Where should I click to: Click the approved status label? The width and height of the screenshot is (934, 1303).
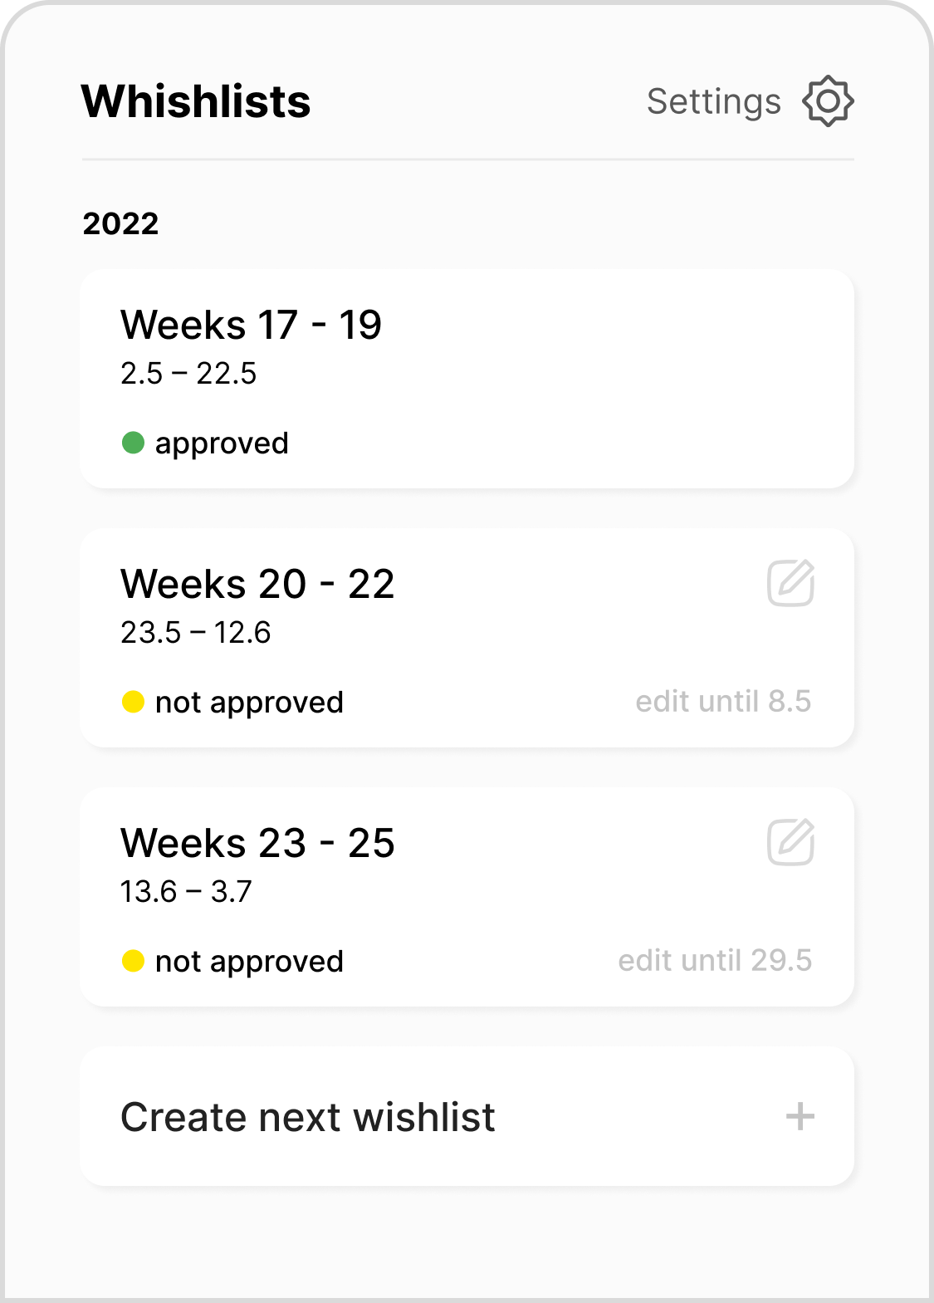(x=222, y=443)
